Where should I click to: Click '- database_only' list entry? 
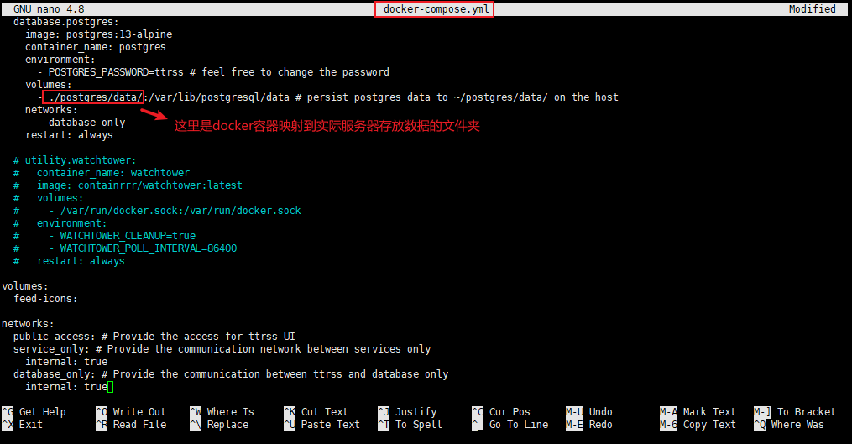point(81,123)
